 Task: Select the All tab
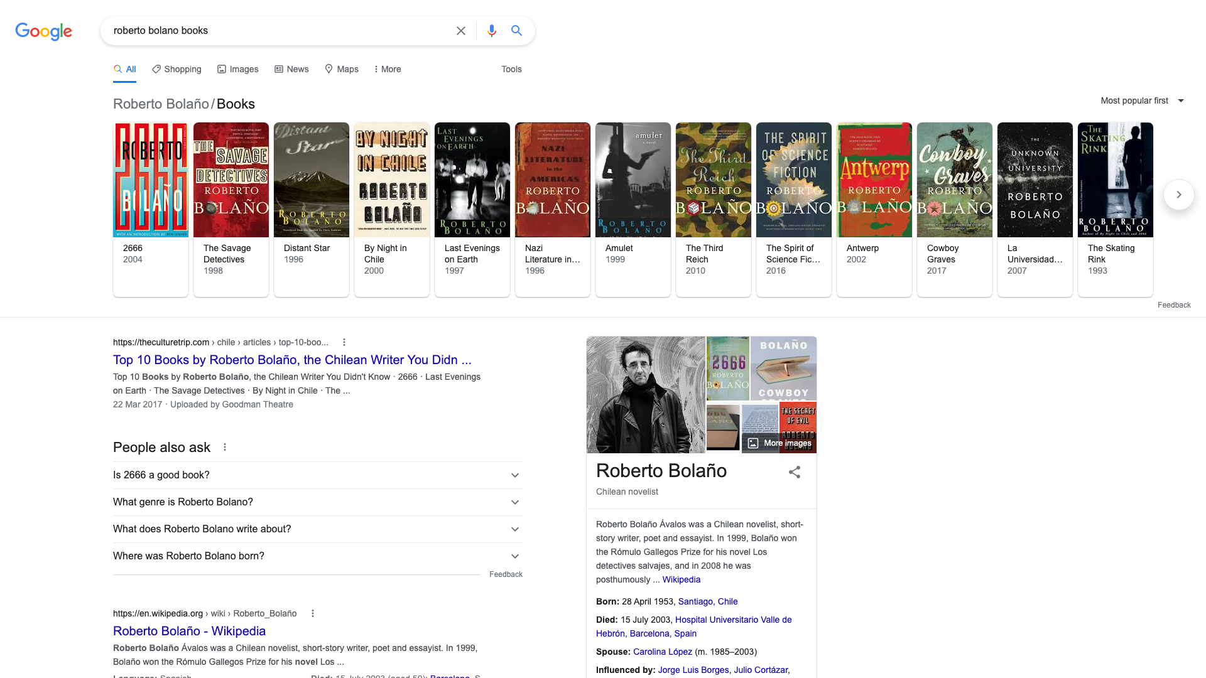click(125, 69)
